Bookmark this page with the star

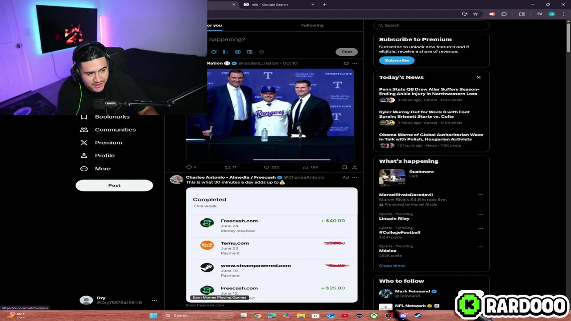click(476, 14)
